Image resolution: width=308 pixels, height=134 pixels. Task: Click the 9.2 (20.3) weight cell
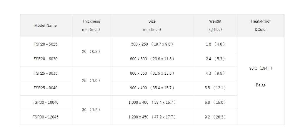click(x=215, y=117)
